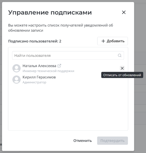
Task: Click the Администратор role label
Action: [x=34, y=82]
